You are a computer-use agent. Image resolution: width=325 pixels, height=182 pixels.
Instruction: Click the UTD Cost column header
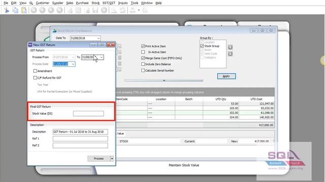(x=256, y=99)
